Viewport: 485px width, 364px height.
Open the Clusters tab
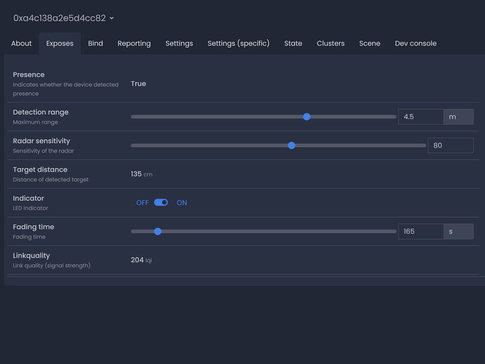[x=331, y=43]
